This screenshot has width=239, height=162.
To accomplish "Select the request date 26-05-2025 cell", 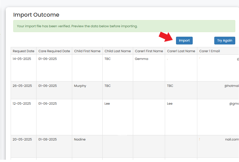I will tap(22, 86).
